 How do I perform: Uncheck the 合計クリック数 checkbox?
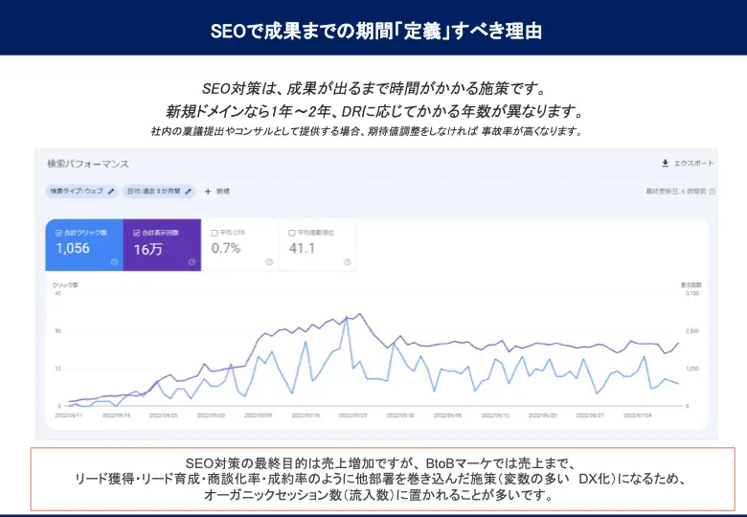(x=59, y=233)
